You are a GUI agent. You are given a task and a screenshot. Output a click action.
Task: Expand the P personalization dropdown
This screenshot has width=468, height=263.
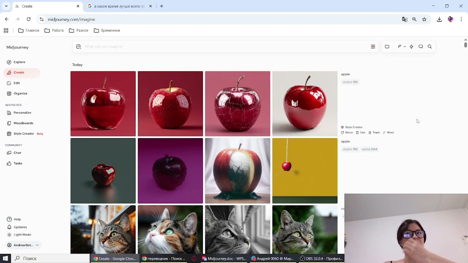(x=401, y=46)
